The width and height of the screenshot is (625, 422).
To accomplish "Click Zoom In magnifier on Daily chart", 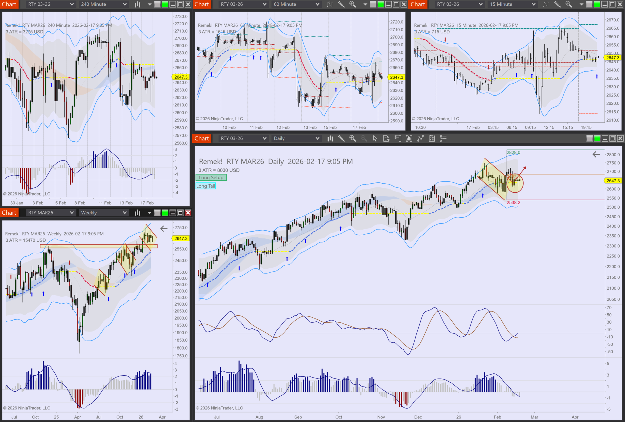I will point(352,138).
